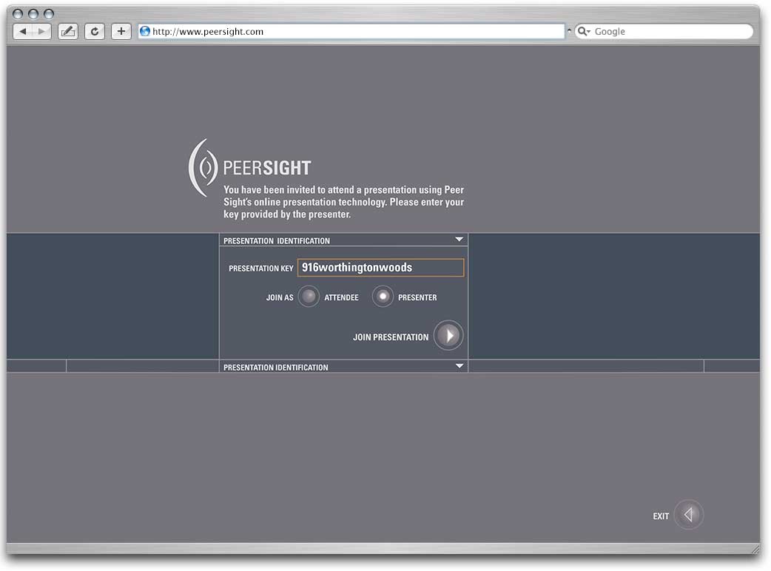Screen dimensions: 771x571
Task: Expand the lower Presentation Identification arrow
Action: point(459,366)
